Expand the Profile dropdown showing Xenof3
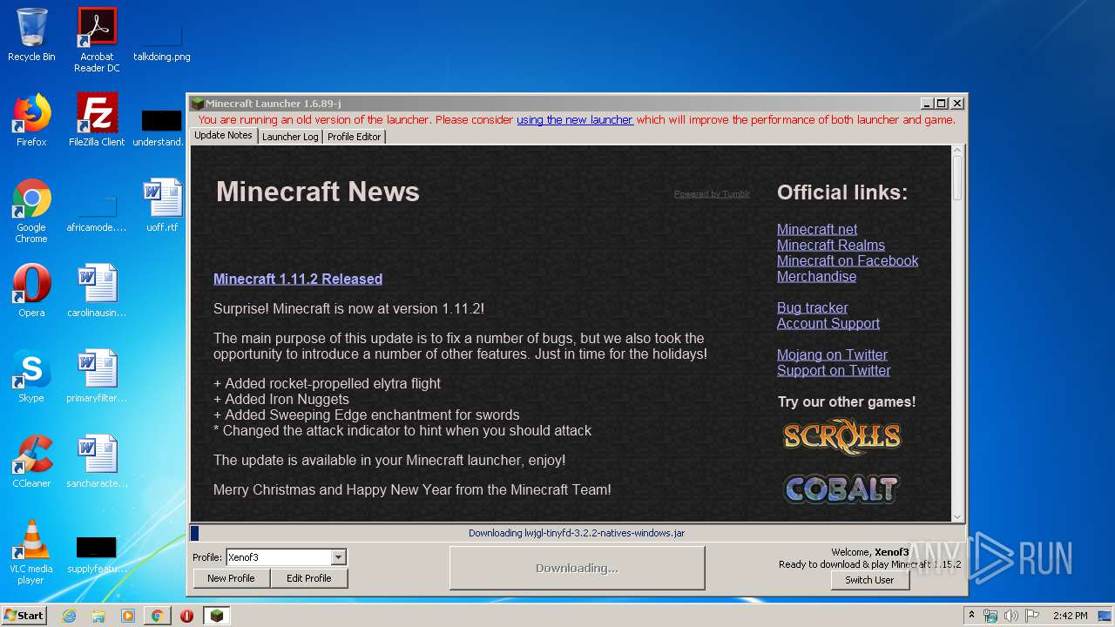 click(339, 557)
